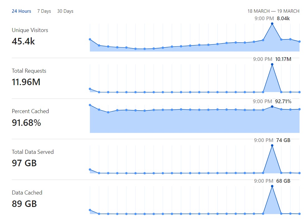Click the Percent Cached 91.68% value
This screenshot has width=305, height=220.
[x=26, y=123]
